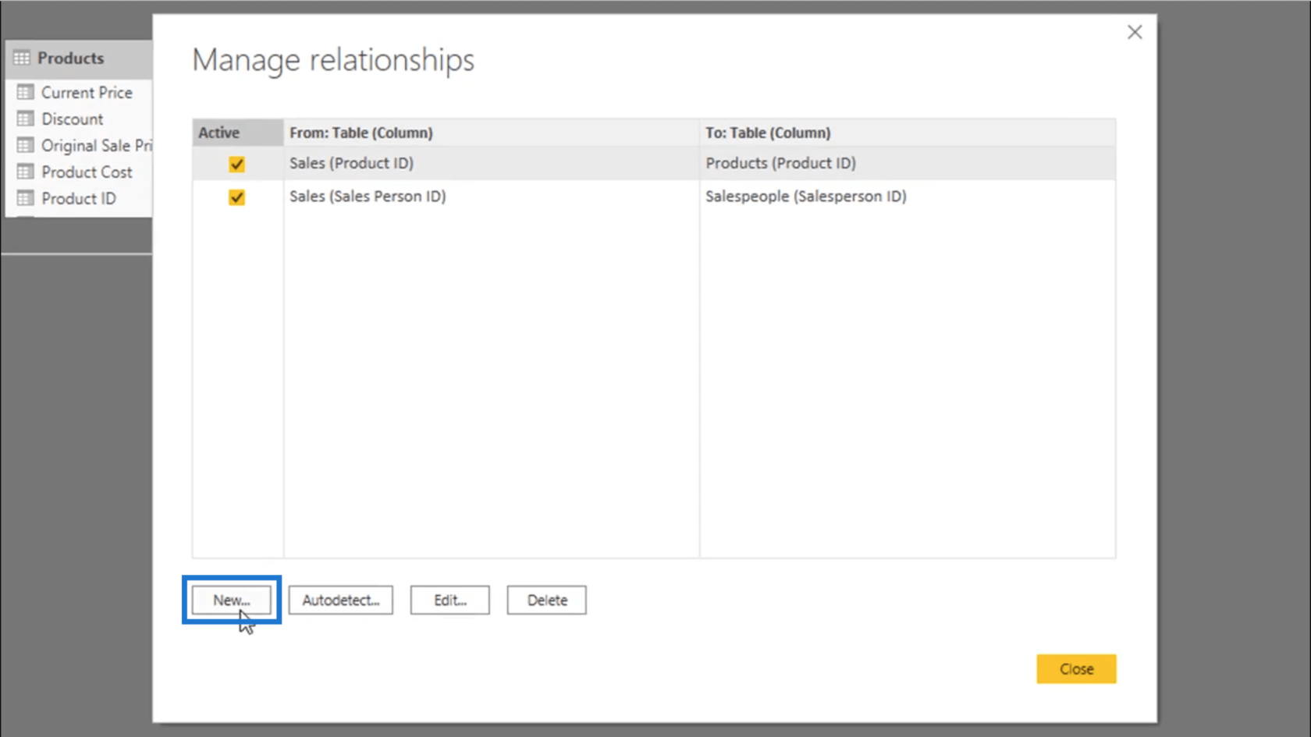This screenshot has width=1311, height=737.
Task: Click the Current Price field icon
Action: click(x=25, y=92)
